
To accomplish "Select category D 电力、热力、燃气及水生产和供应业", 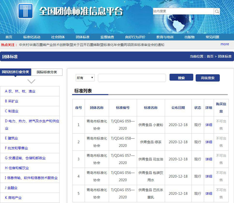I will coord(32,125).
